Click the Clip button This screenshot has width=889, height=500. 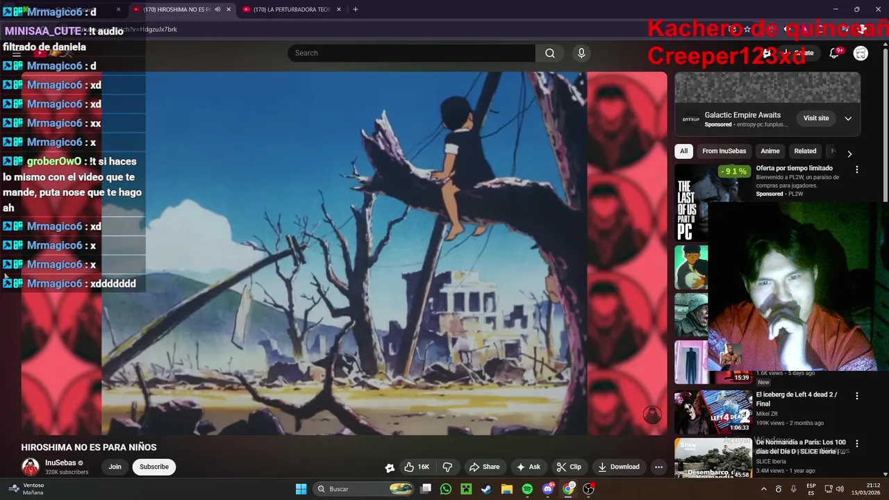[569, 467]
